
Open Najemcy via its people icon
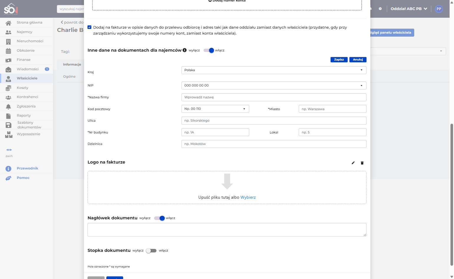tap(8, 32)
